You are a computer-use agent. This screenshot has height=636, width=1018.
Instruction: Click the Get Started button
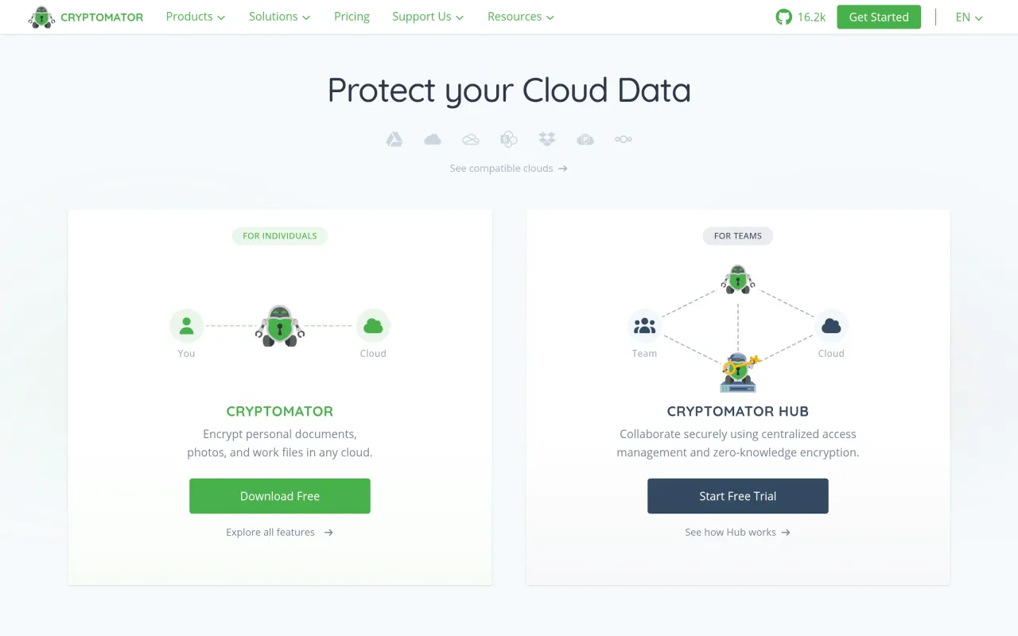pos(879,17)
